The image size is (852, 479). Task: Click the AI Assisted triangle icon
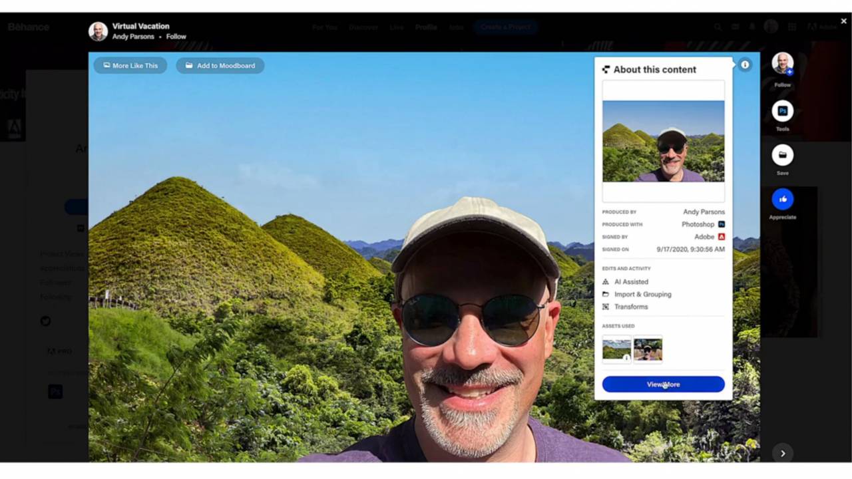[x=606, y=282]
